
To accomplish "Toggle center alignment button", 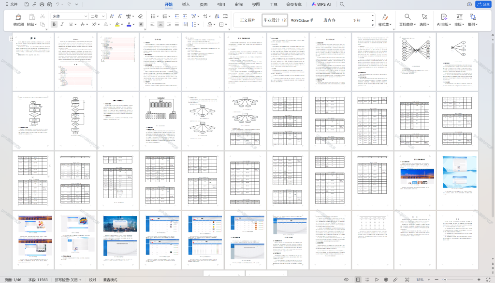I will 160,24.
